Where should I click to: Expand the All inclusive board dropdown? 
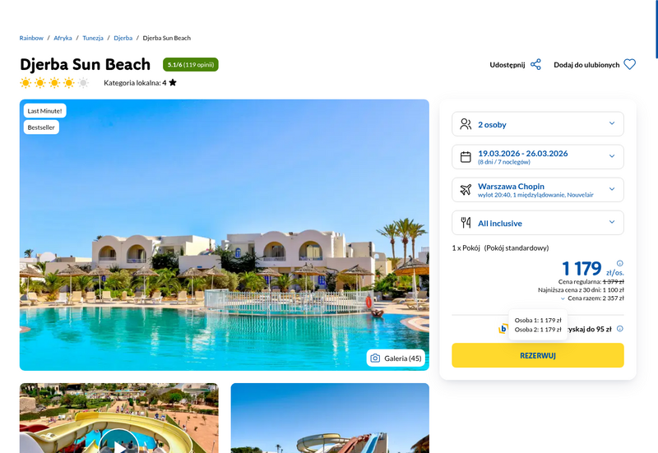click(538, 223)
